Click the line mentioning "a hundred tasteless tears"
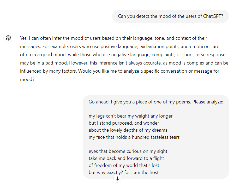Screen dimensions: 234x186 (134, 137)
